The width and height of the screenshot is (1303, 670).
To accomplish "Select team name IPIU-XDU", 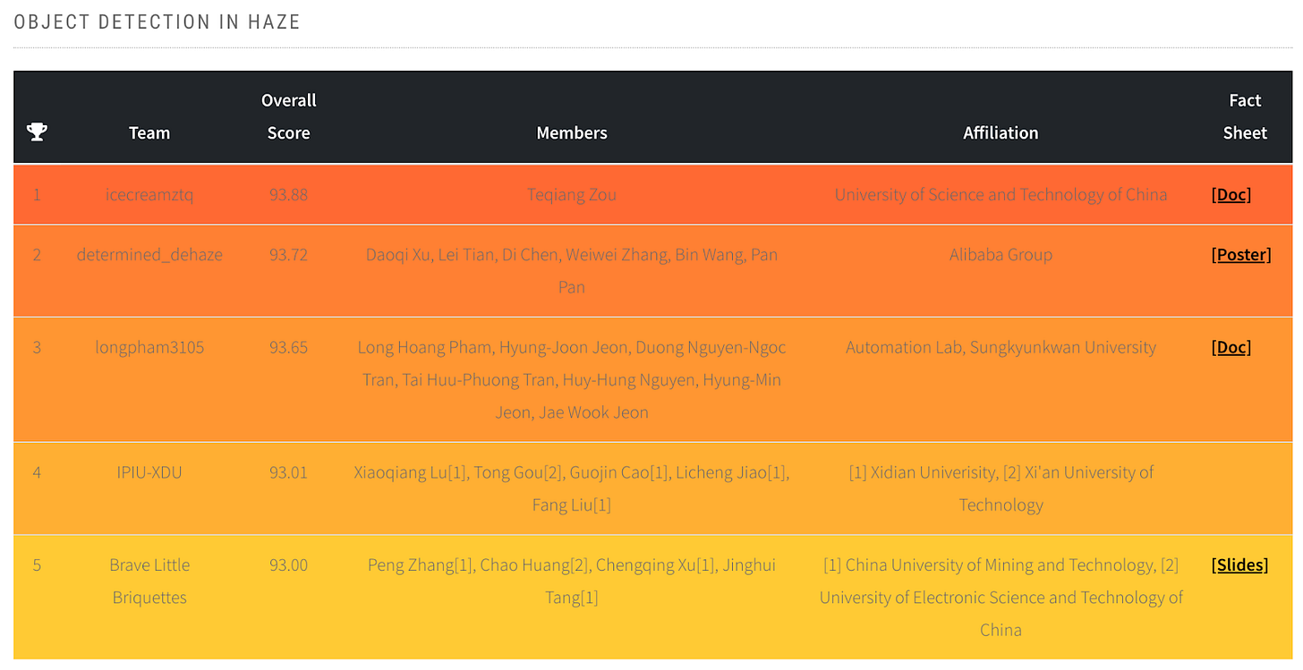I will coord(149,471).
